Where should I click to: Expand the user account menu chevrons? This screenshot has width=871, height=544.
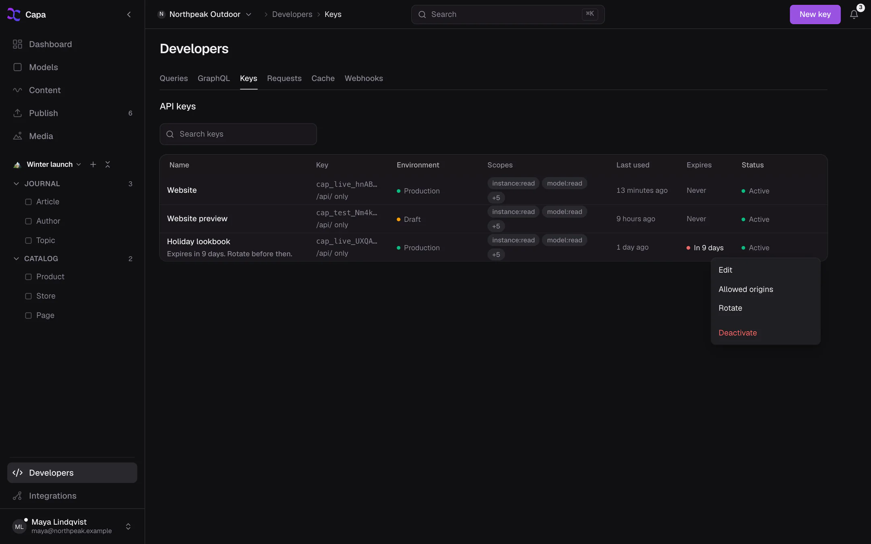(128, 527)
